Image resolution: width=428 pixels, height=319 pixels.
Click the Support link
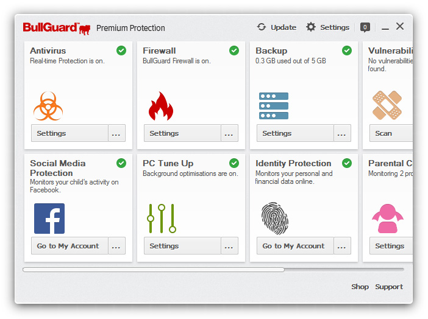pyautogui.click(x=389, y=287)
